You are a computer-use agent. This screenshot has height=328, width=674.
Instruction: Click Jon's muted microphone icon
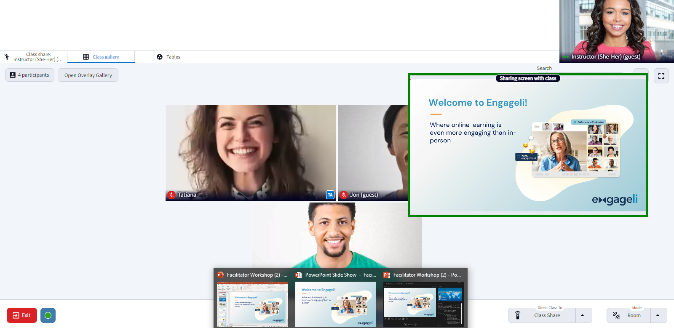point(344,195)
